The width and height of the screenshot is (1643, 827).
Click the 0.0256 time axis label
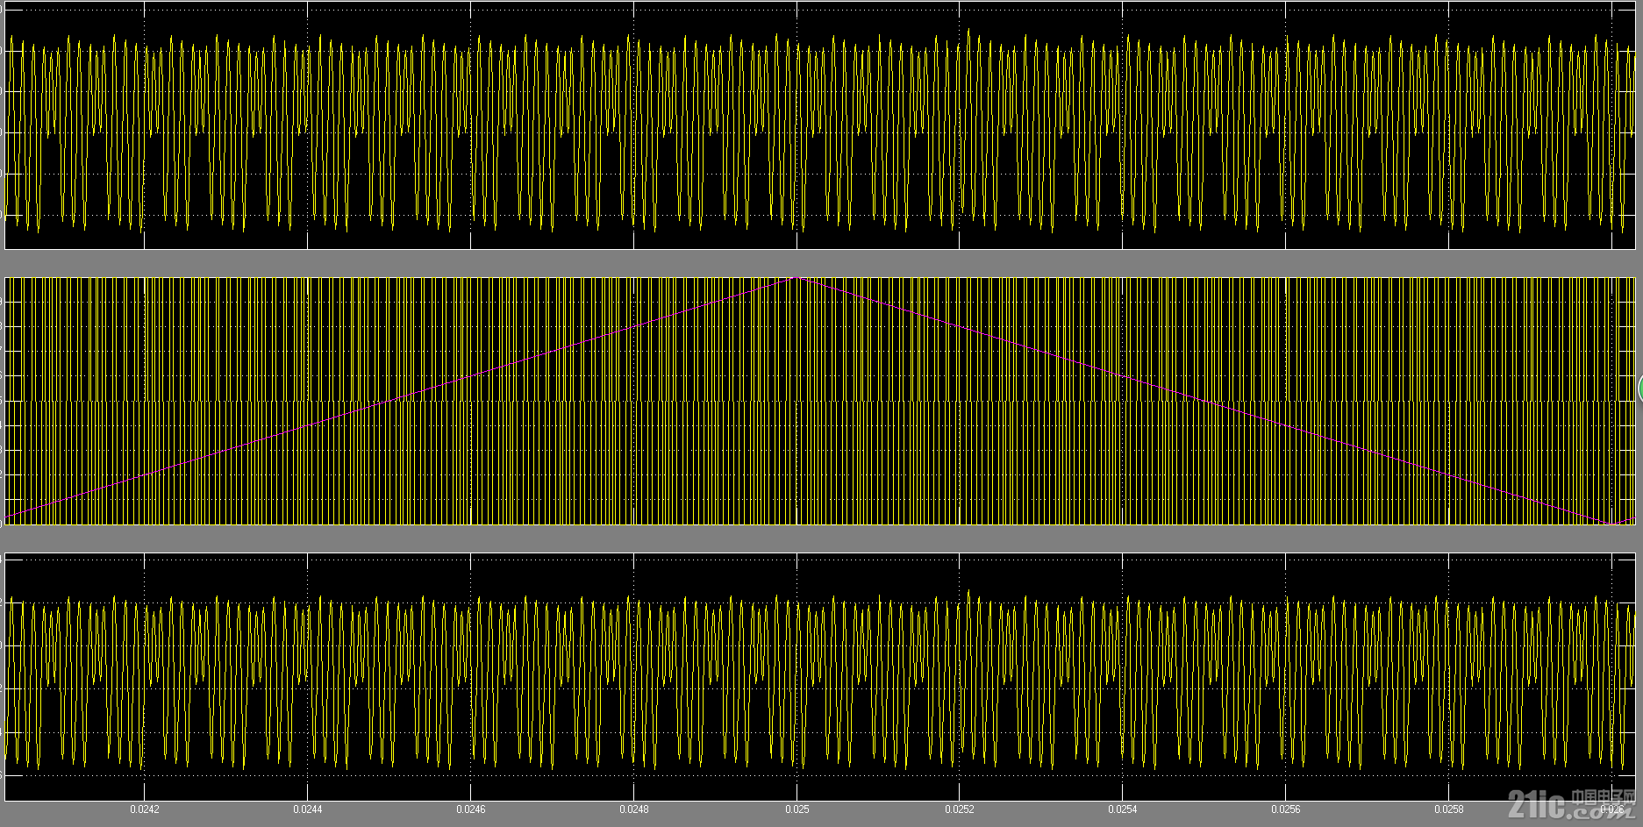pos(1286,809)
